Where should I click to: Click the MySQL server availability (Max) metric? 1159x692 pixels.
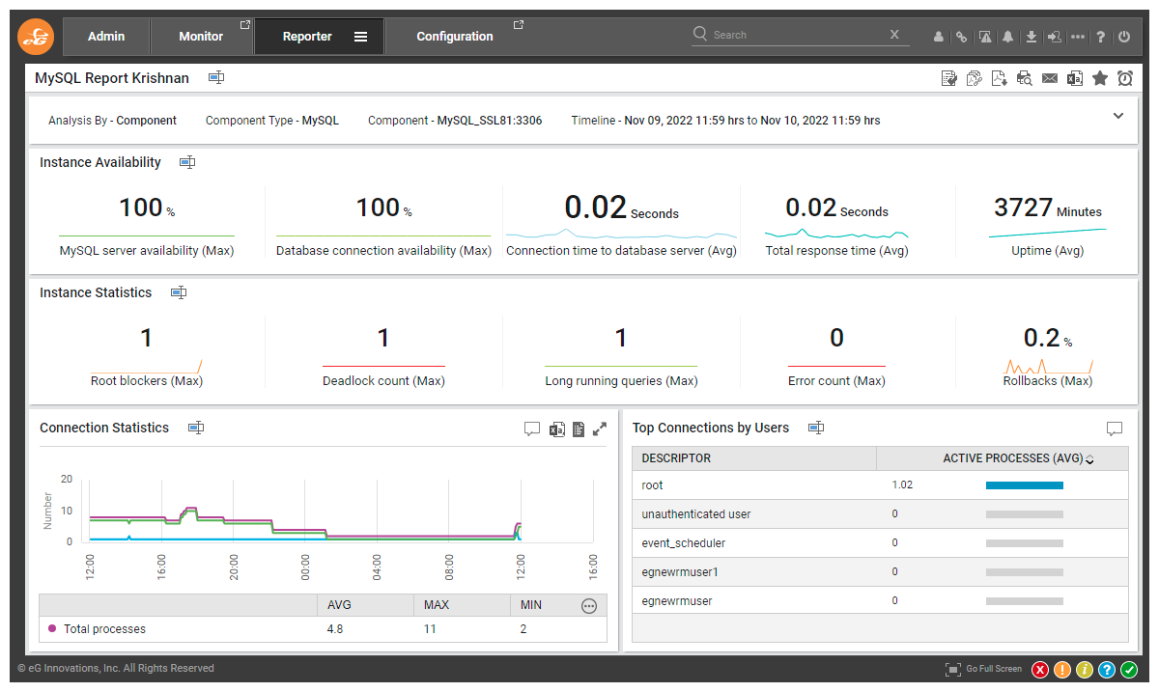pyautogui.click(x=147, y=226)
